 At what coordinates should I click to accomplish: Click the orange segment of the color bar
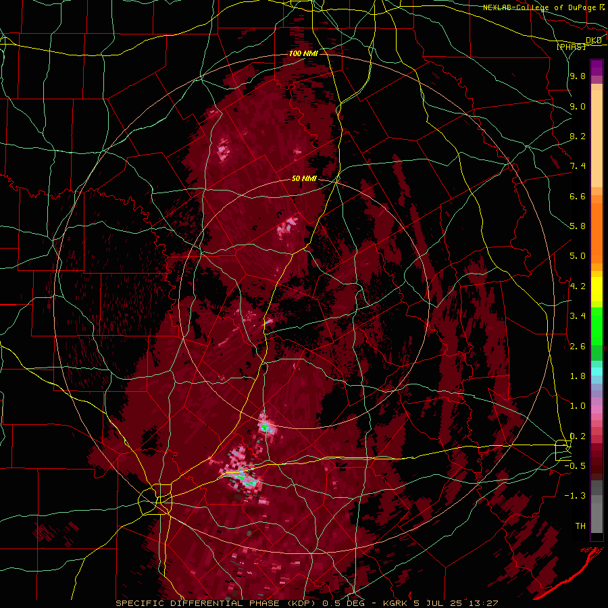[597, 232]
